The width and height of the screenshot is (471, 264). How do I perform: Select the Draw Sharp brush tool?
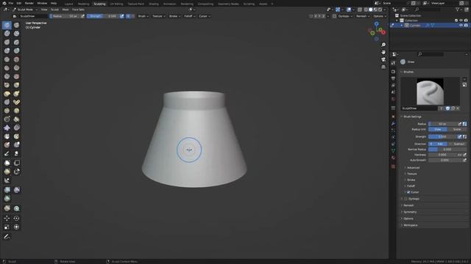(16, 25)
